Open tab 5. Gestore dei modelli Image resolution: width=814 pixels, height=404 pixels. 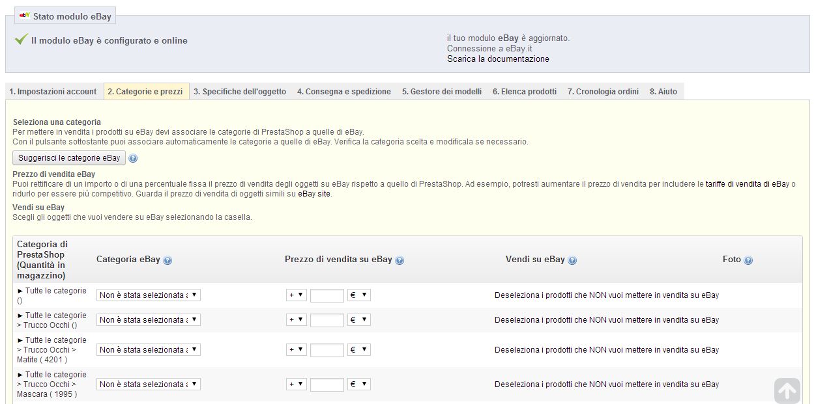click(x=442, y=92)
